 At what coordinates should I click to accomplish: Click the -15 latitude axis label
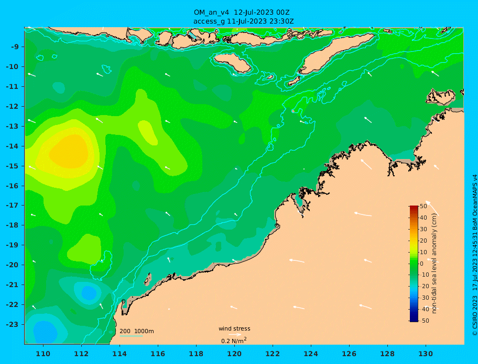click(13, 166)
